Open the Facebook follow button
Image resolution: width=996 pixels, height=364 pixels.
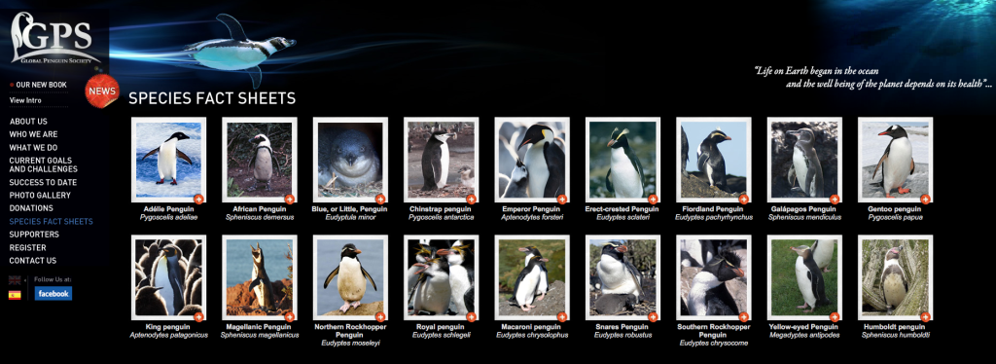[53, 294]
